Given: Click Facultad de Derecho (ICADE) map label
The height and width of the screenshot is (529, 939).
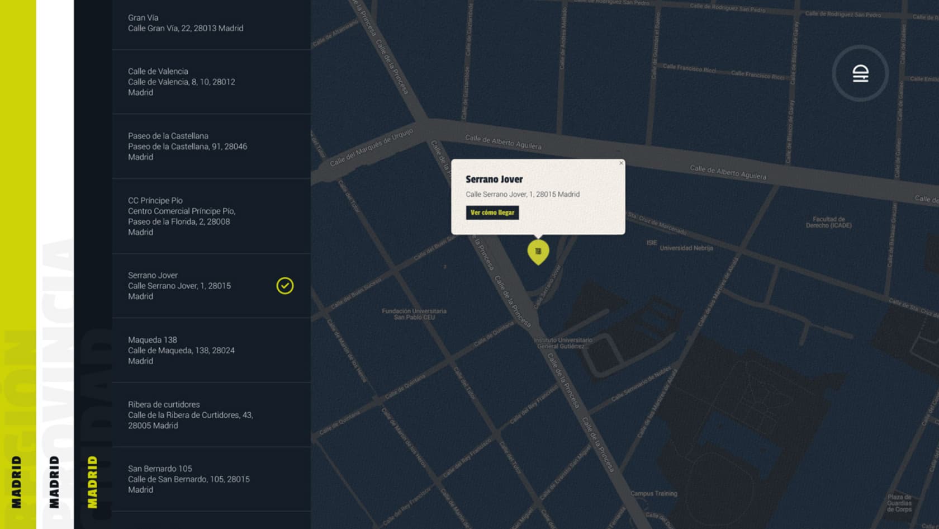Looking at the screenshot, I should click(828, 223).
